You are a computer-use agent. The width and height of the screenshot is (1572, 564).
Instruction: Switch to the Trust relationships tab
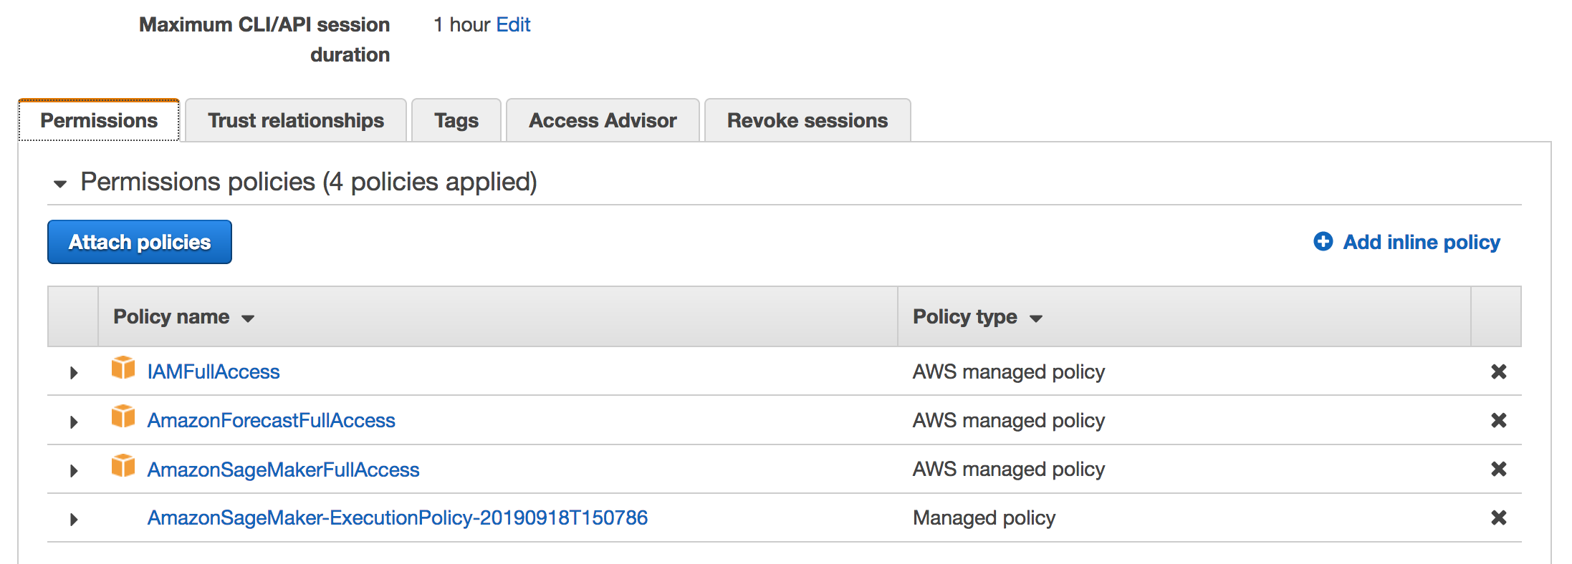pyautogui.click(x=296, y=120)
